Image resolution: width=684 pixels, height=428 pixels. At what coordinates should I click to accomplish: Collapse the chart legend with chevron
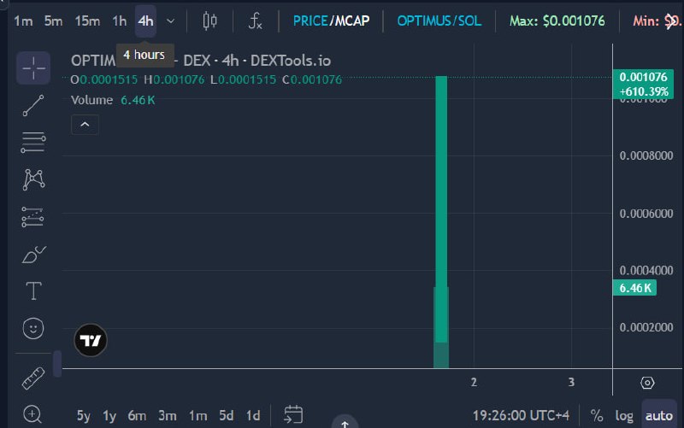coord(85,125)
